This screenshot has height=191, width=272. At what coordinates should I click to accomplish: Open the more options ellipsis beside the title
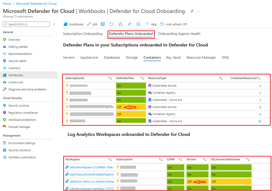(199, 11)
